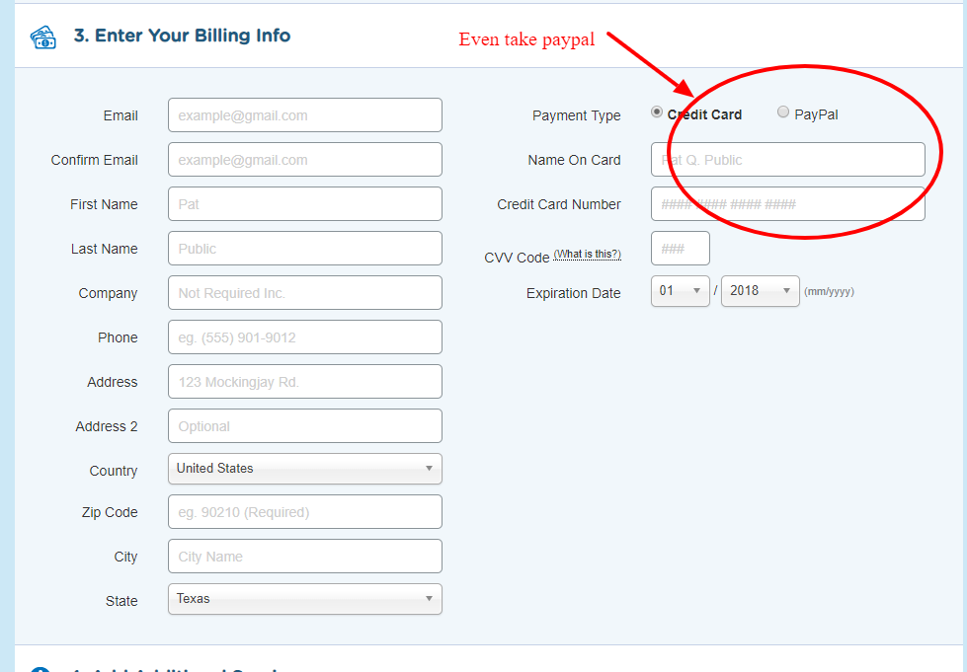Focus the Email input field
The width and height of the screenshot is (967, 672).
tap(305, 115)
